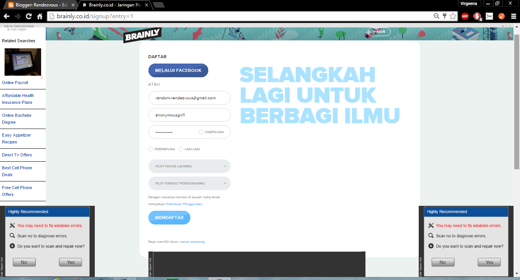
Task: Bookmark this page with the star icon
Action: 453,16
